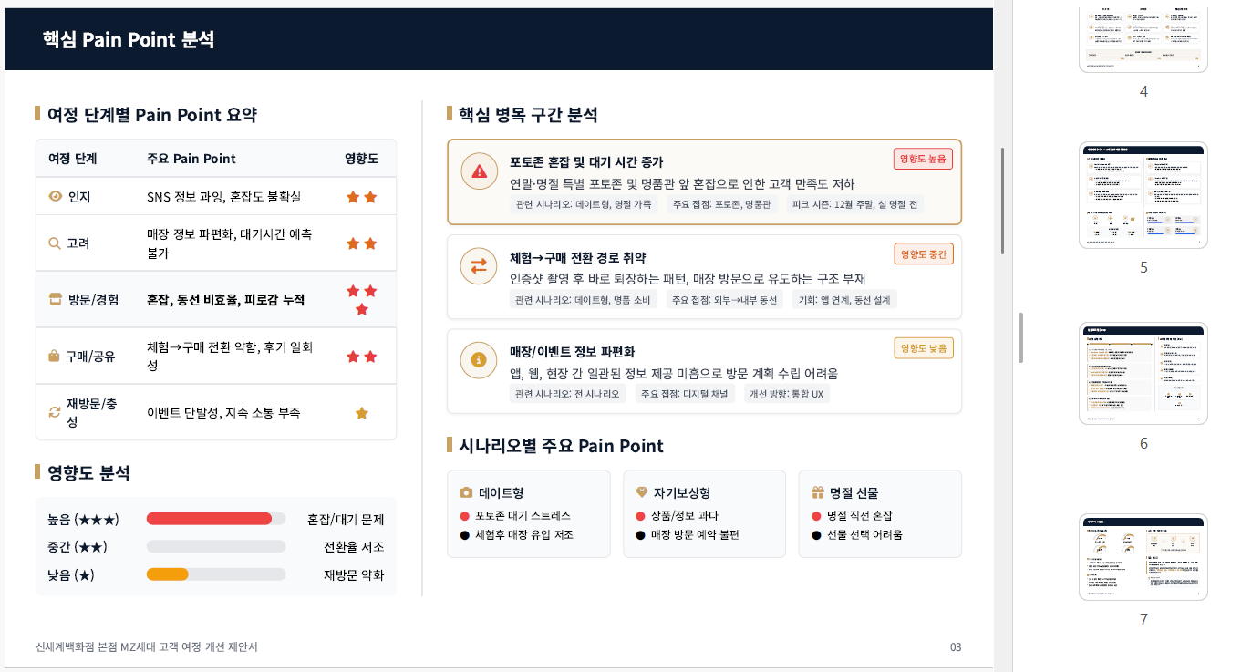The width and height of the screenshot is (1252, 672).
Task: Click the store icon beside 방문/경험
Action: click(x=55, y=299)
